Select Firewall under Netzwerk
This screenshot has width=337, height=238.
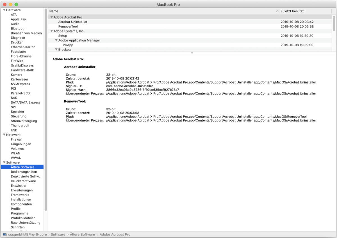pos(17,140)
